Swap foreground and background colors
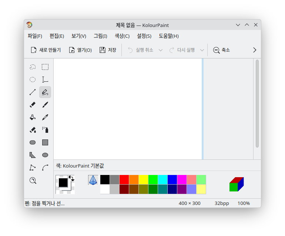 point(71,178)
